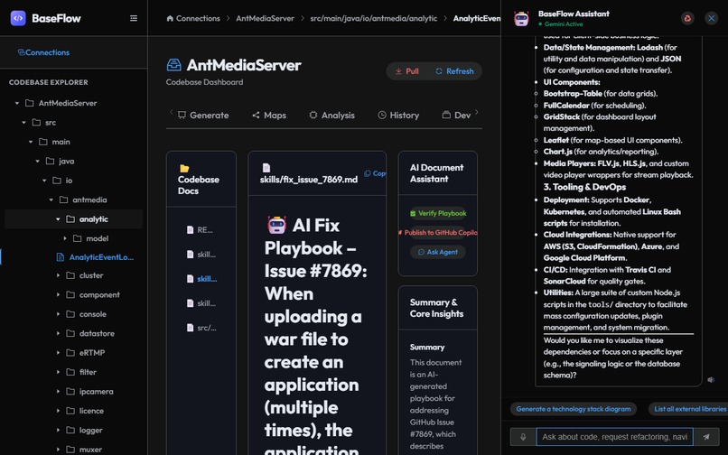Screen dimensions: 728x455
Task: Expand the logger folder
Action: (58, 431)
